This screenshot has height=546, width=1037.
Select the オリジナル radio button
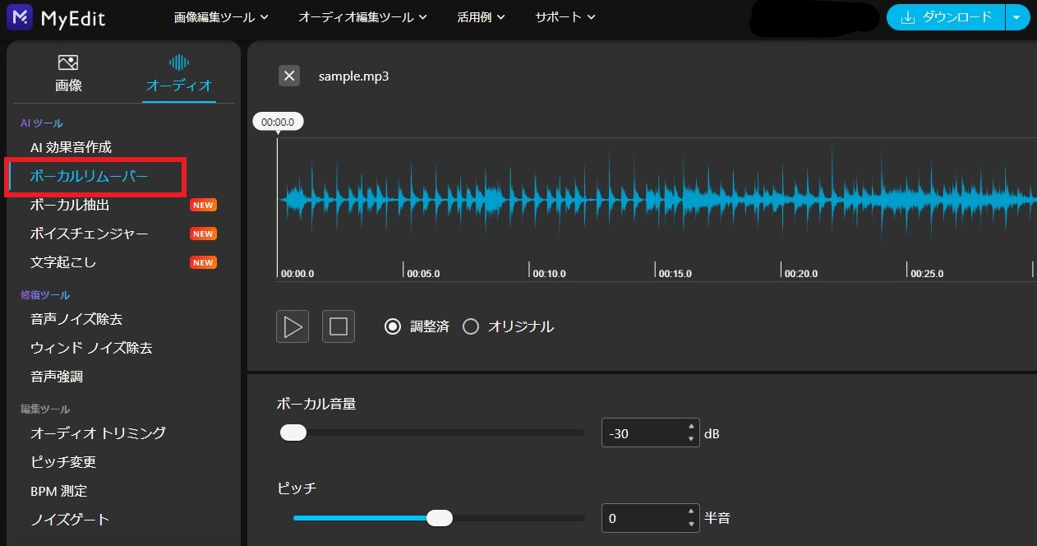point(471,326)
